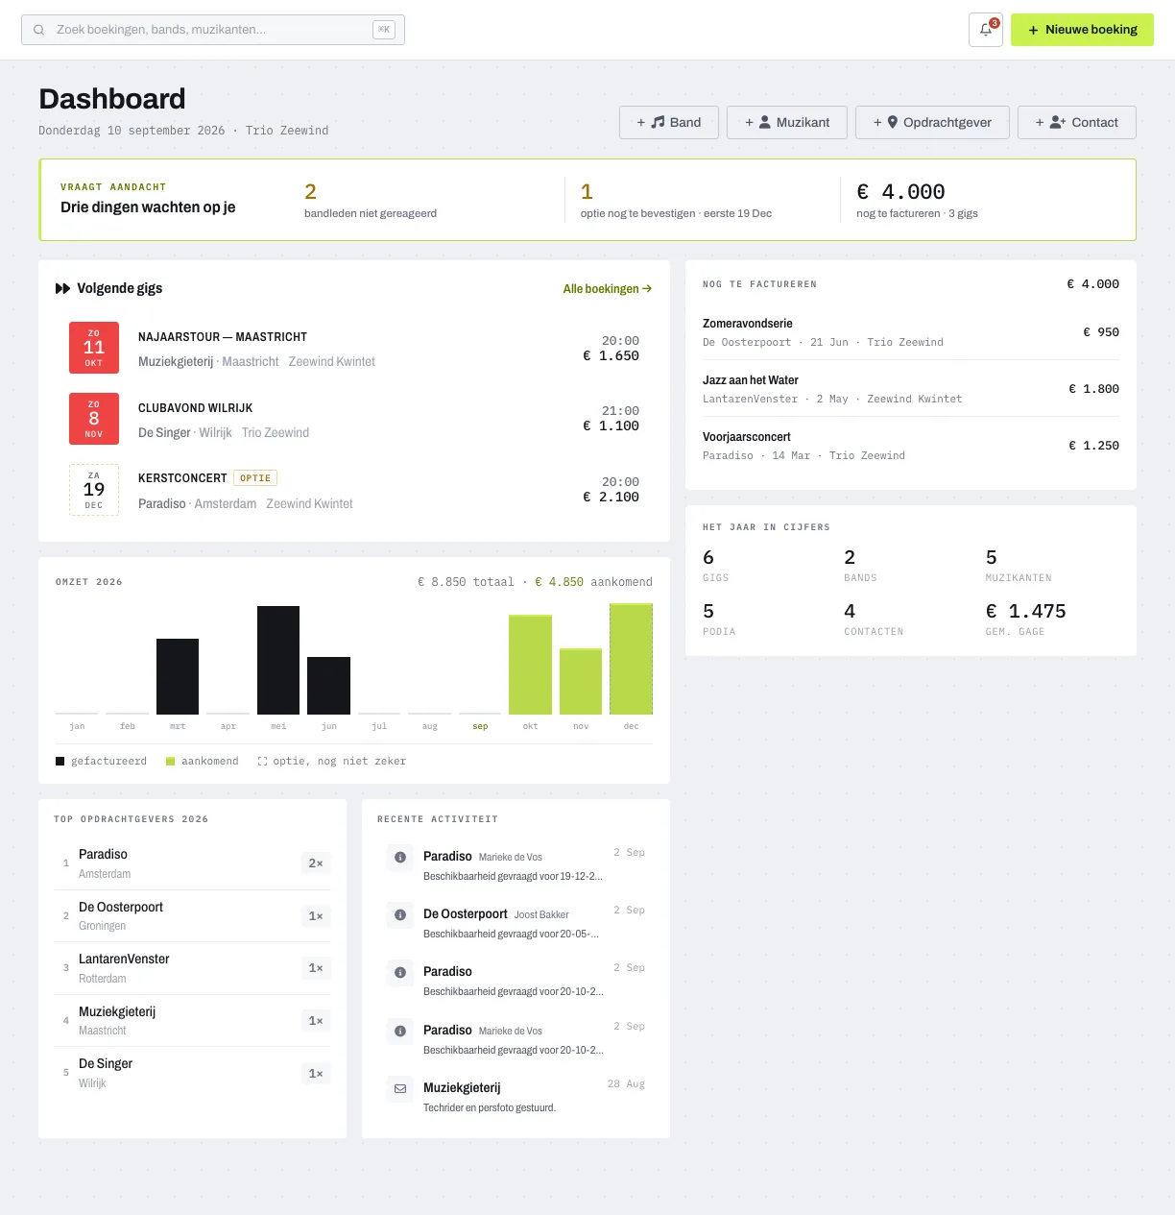Click info icon beside De Oosterpoort activity
This screenshot has width=1175, height=1215.
pos(400,914)
